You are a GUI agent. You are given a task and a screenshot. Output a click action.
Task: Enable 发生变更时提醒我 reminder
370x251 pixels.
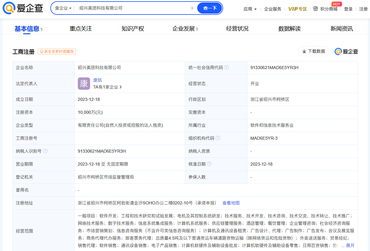point(57,51)
